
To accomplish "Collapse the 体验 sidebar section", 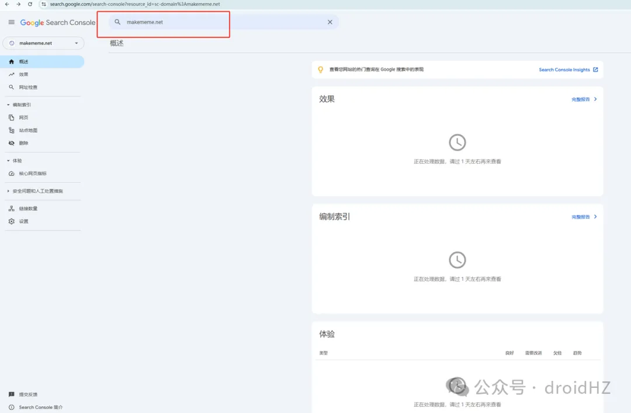I will pos(8,161).
